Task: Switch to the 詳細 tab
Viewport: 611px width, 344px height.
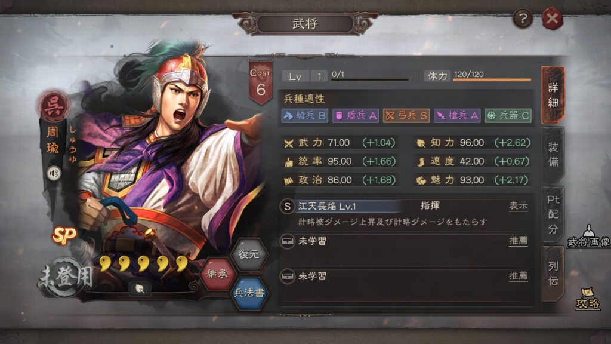Action: (553, 95)
